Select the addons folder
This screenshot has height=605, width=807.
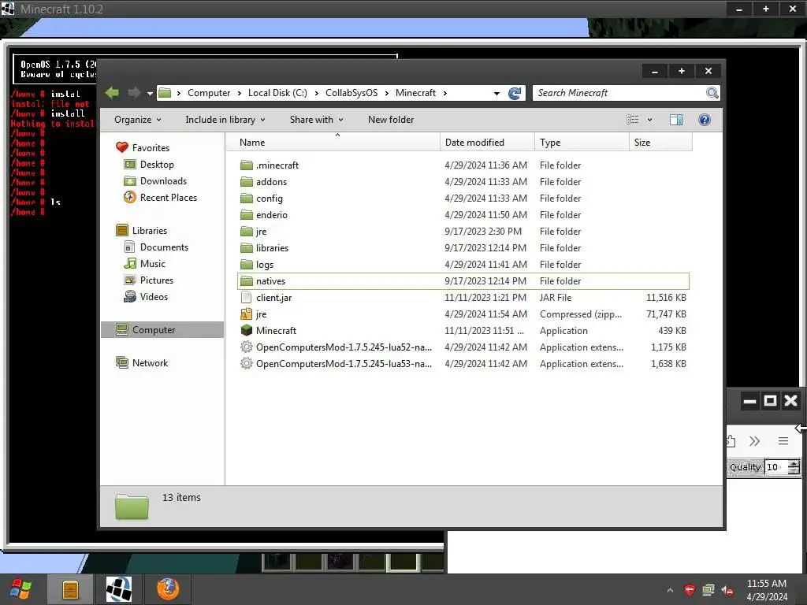click(x=463, y=182)
